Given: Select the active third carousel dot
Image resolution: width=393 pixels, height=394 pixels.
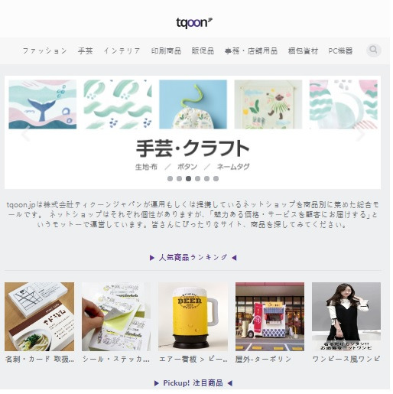Looking at the screenshot, I should pos(188,179).
